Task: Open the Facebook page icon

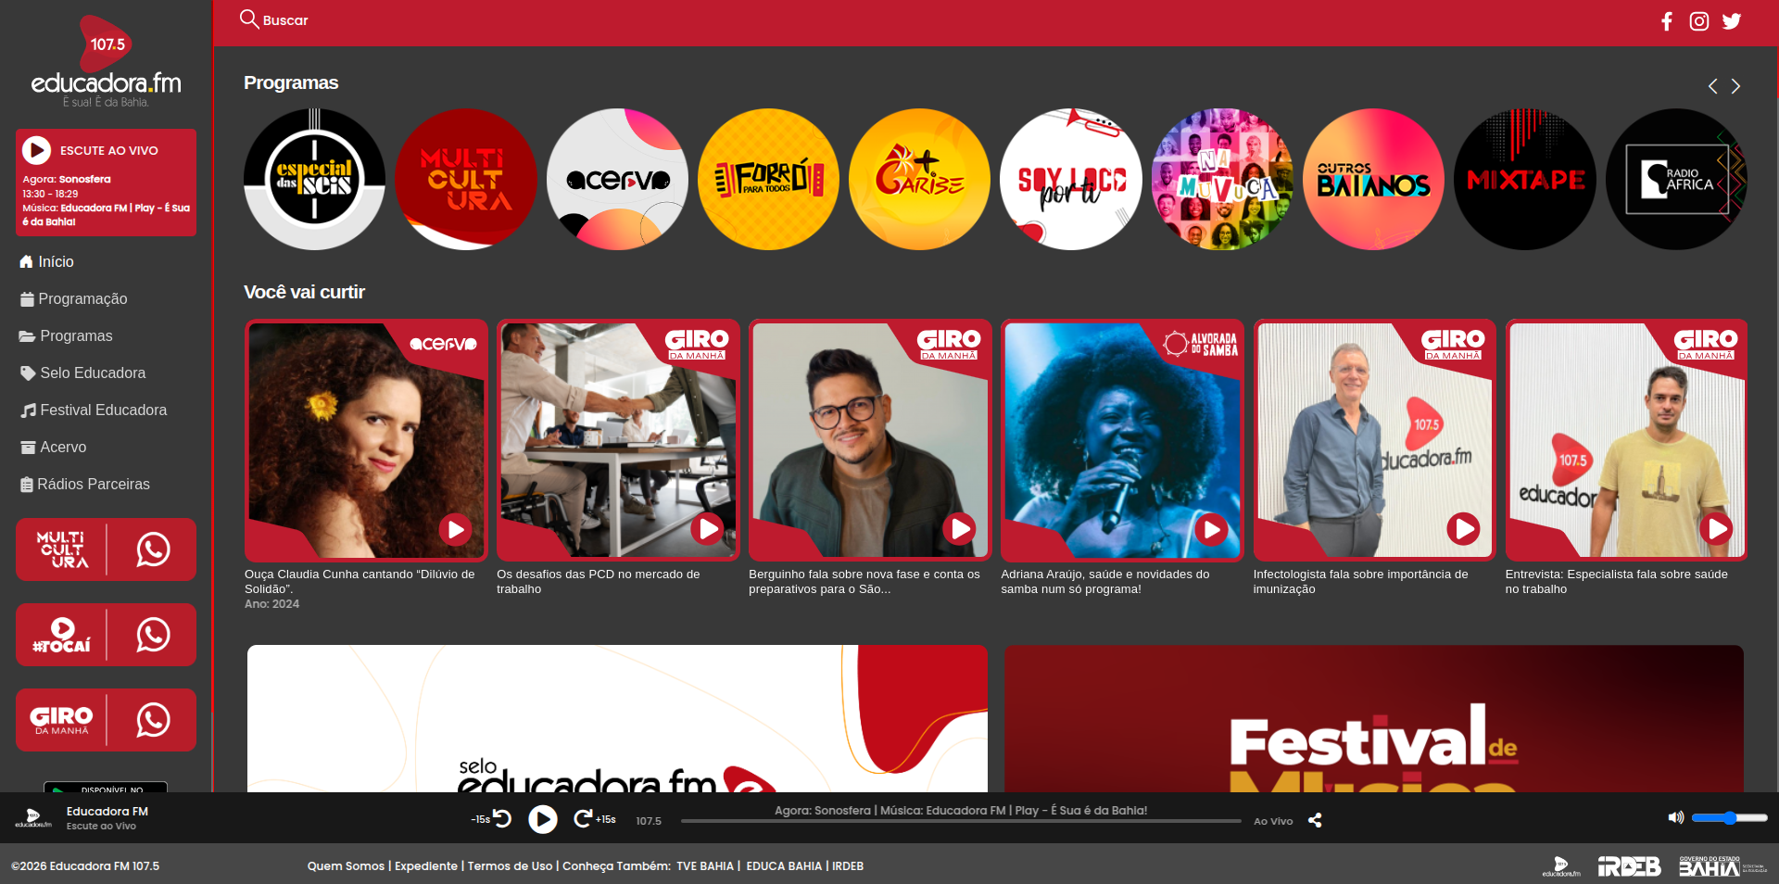Action: click(x=1667, y=21)
